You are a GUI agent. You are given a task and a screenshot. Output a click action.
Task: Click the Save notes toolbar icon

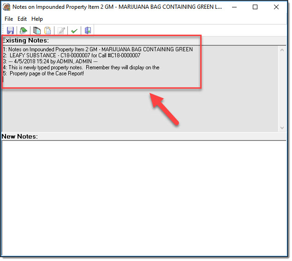coord(10,31)
